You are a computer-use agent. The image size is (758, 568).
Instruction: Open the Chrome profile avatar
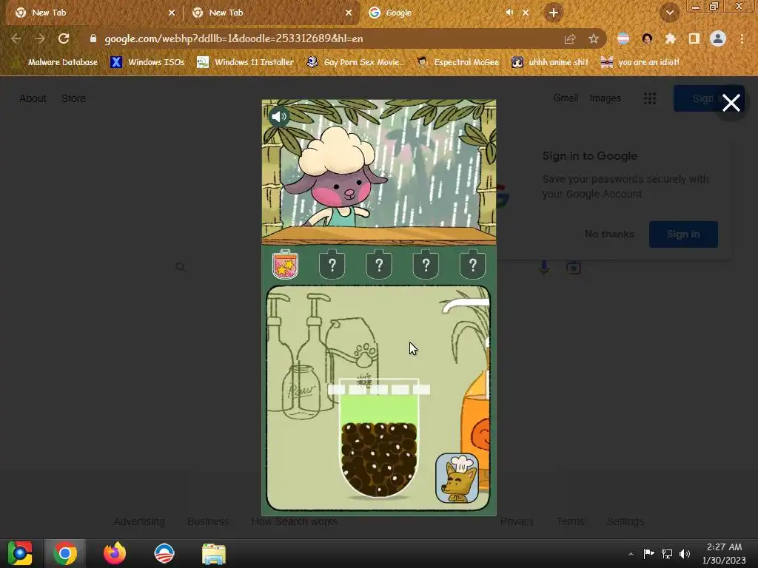pyautogui.click(x=718, y=38)
